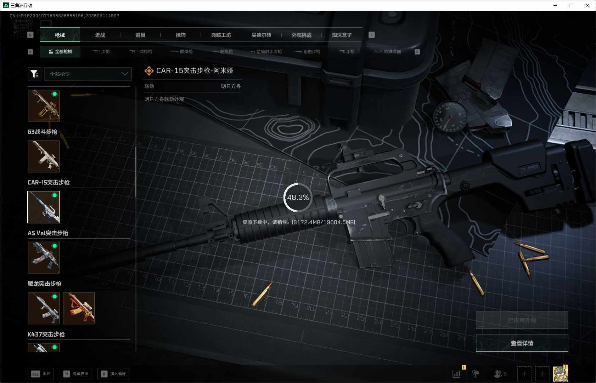Viewport: 596px width, 383px height.
Task: Click the G3战斗步枪 section heading
Action: coord(43,132)
